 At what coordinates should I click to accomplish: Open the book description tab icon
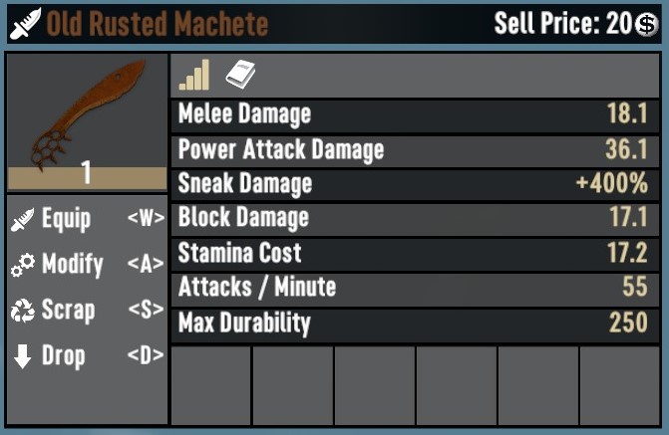(241, 73)
